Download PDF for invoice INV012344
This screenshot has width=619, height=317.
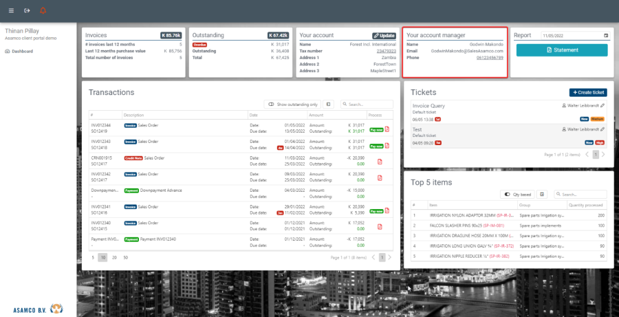pos(387,129)
